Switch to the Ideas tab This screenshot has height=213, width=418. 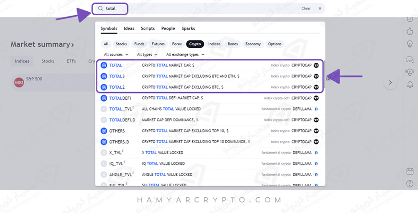tap(129, 28)
